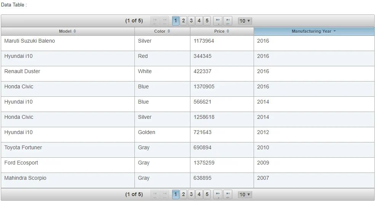Viewport: 377px width, 203px height.
Task: Go to next page in top paginator
Action: [217, 21]
